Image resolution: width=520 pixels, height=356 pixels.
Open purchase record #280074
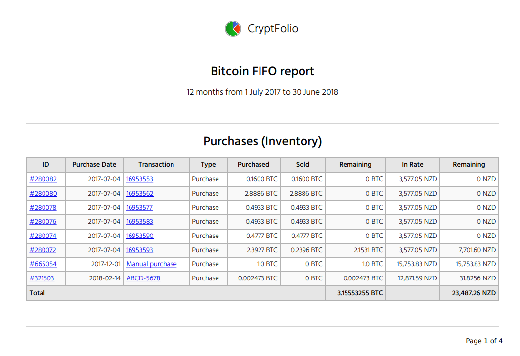point(43,236)
